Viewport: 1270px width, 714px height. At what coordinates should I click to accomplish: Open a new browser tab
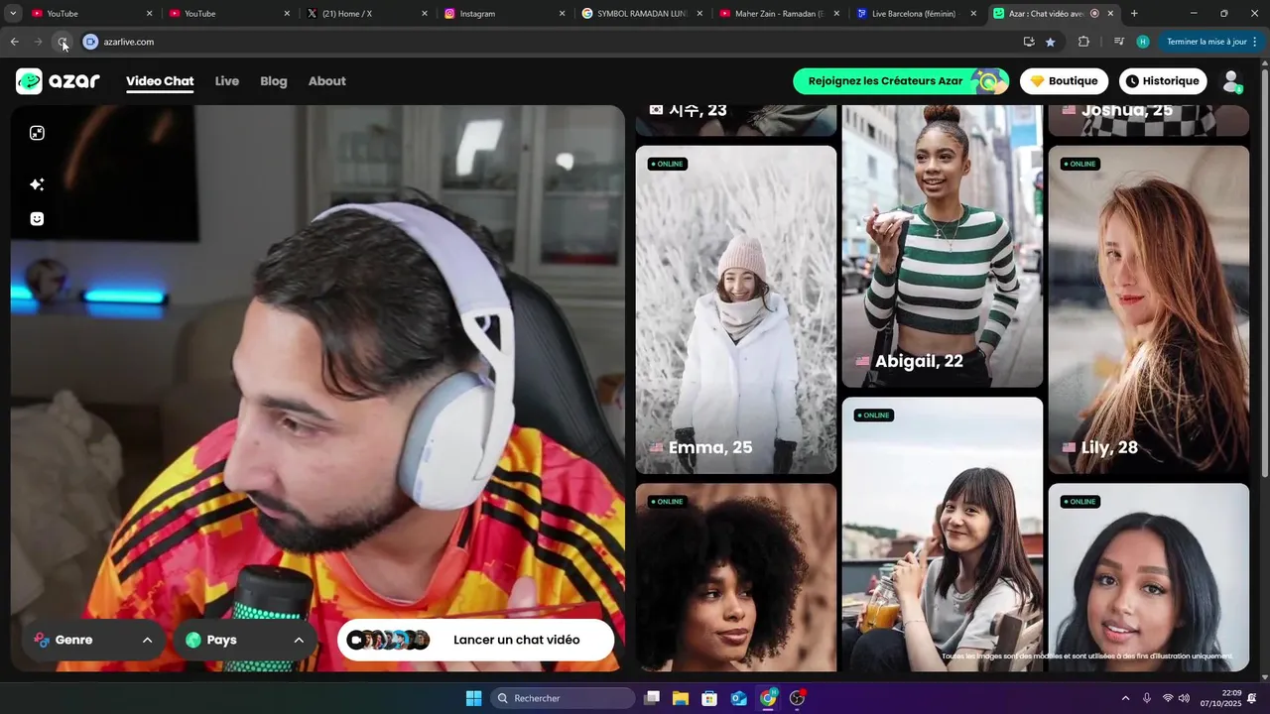[x=1134, y=14]
